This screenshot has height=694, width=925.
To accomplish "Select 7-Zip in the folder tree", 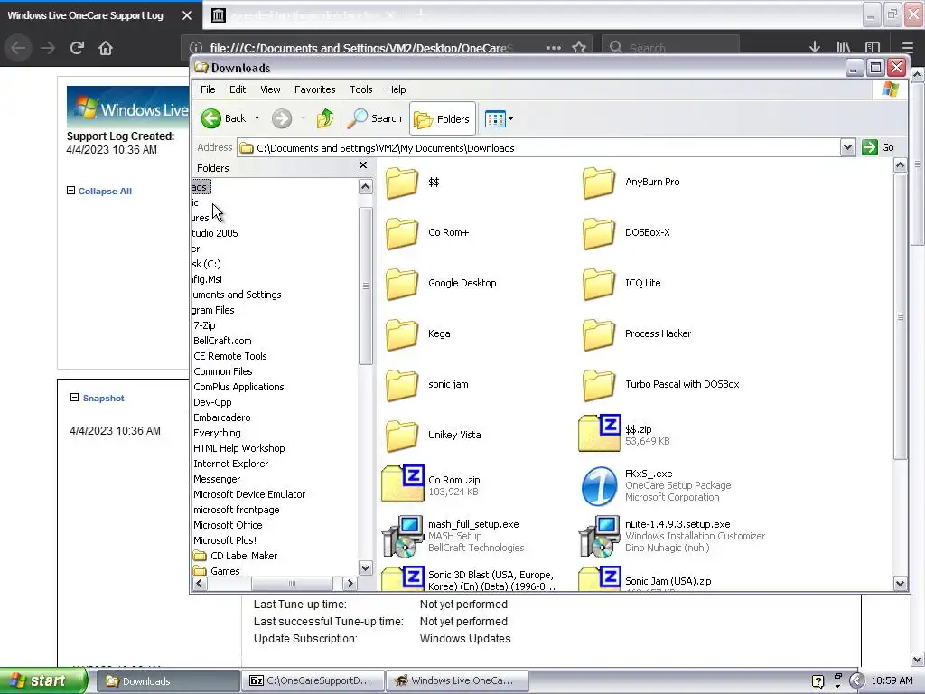I will click(x=205, y=325).
